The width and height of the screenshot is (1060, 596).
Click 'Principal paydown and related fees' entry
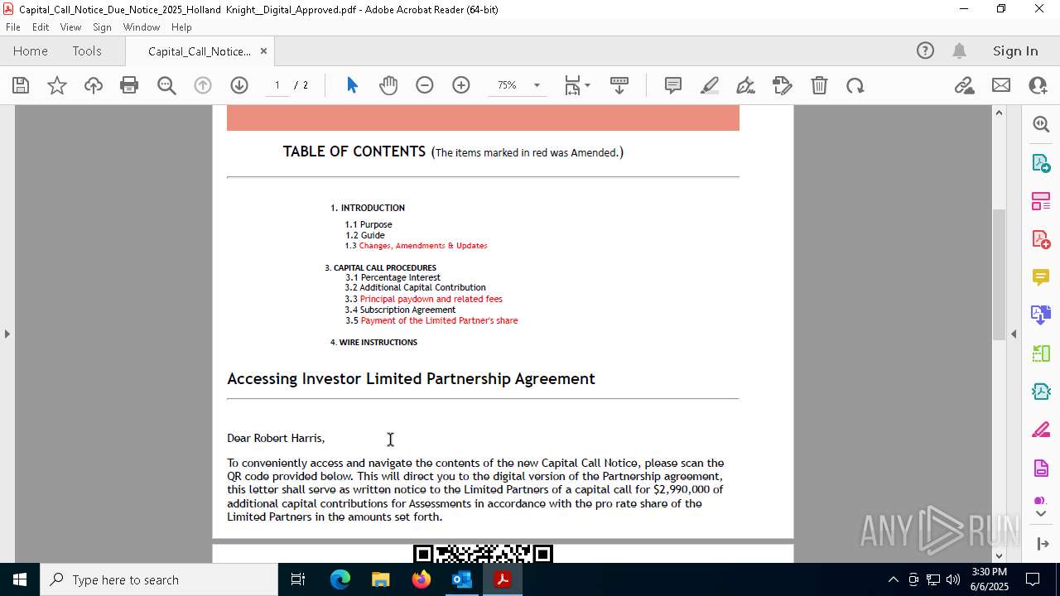coord(431,299)
